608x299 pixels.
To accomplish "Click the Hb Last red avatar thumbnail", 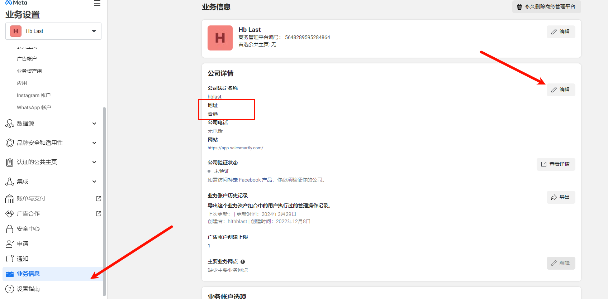I will pos(220,38).
